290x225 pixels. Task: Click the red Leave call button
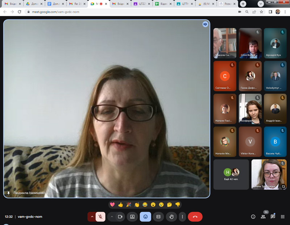[x=195, y=217]
